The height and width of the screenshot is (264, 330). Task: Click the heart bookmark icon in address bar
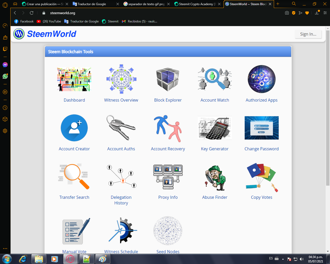point(307,13)
